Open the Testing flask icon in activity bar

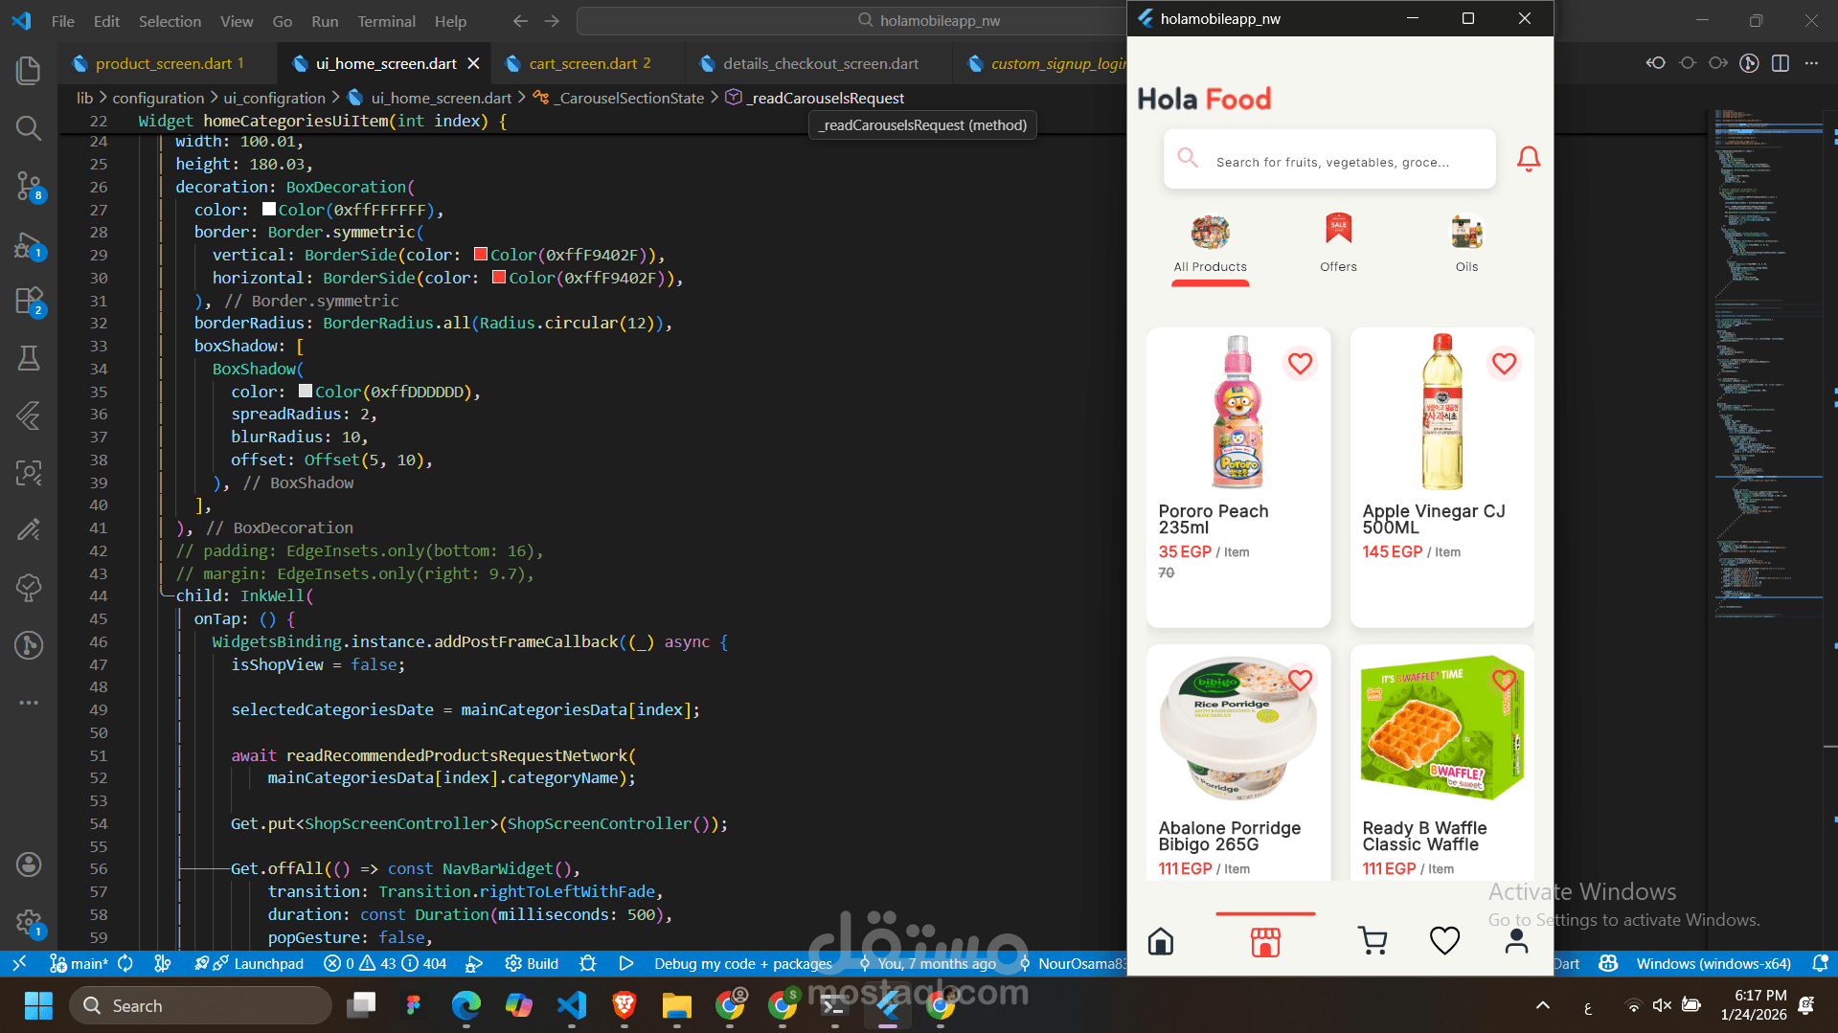click(29, 358)
